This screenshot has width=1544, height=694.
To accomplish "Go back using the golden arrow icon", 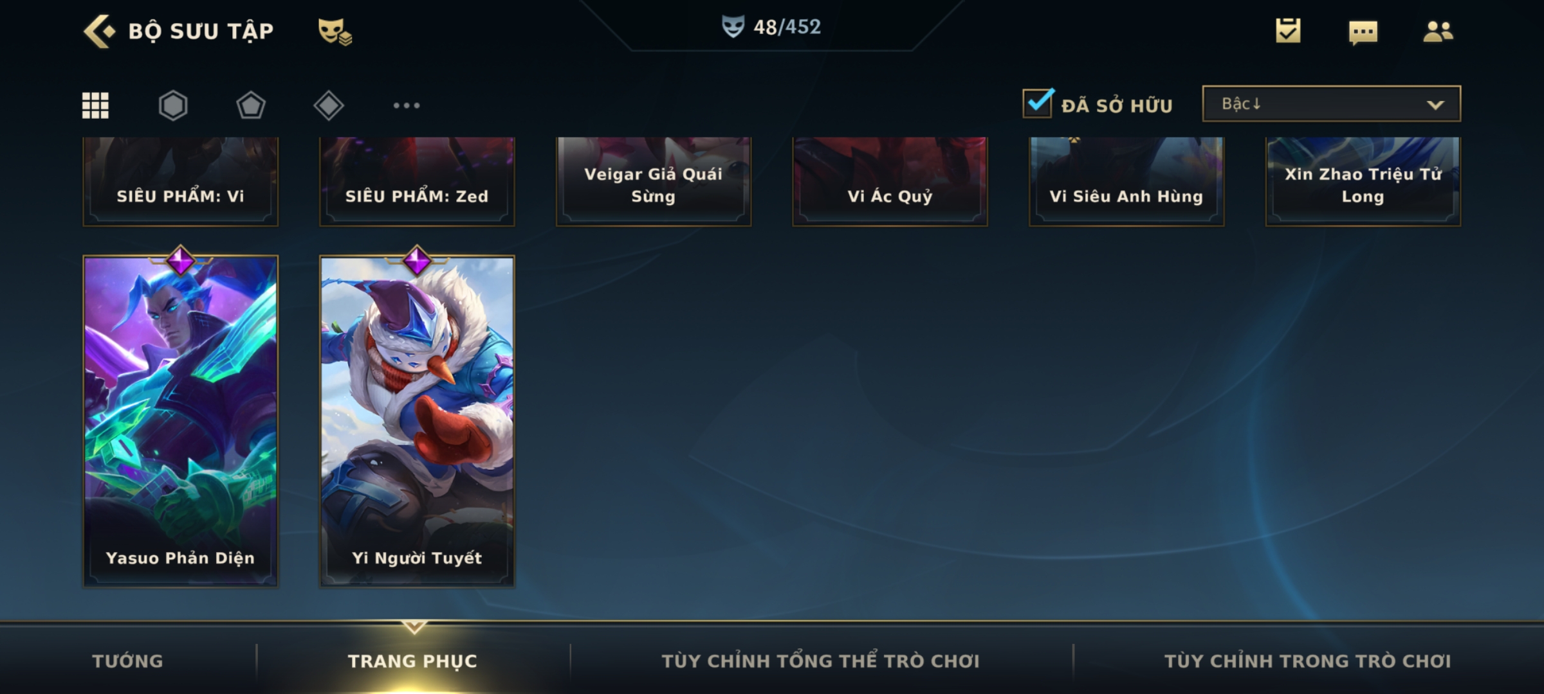I will click(x=99, y=31).
